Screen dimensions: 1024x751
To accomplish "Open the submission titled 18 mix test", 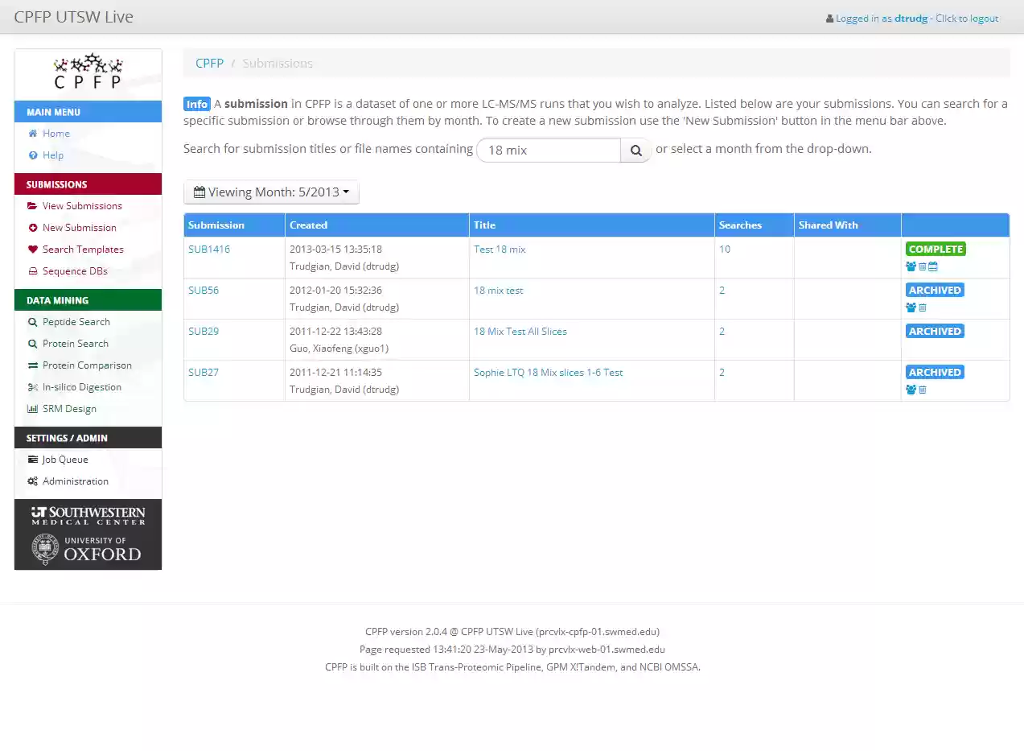I will [498, 290].
